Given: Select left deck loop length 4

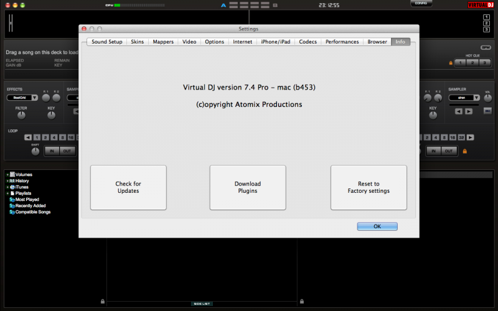Looking at the screenshot, I should tap(54, 137).
